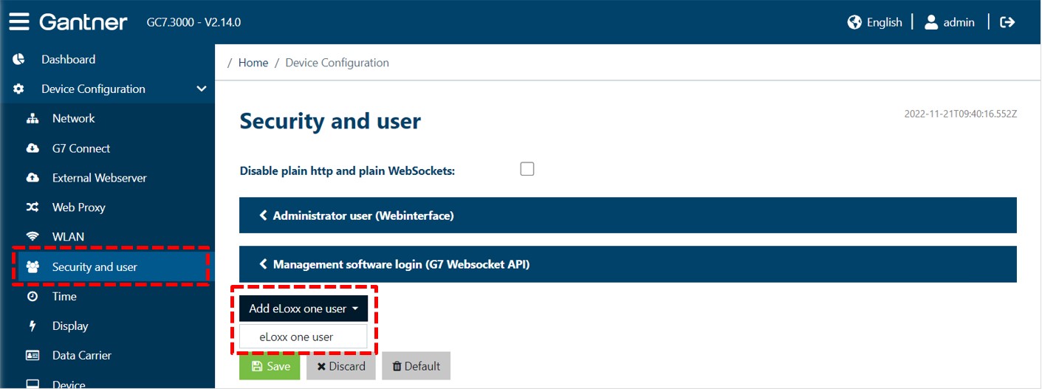The width and height of the screenshot is (1042, 389).
Task: Click the Network sitemap icon
Action: (x=32, y=118)
